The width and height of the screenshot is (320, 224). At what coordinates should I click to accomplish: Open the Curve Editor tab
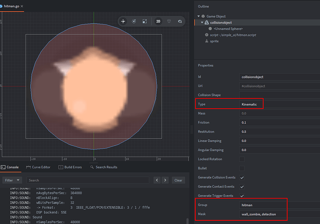(38, 167)
